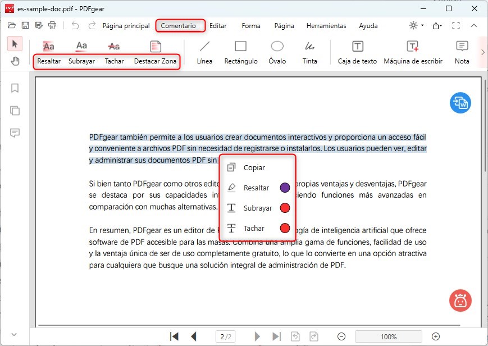Open the page thumbnails sidebar panel
This screenshot has height=346, width=488.
pos(15,111)
